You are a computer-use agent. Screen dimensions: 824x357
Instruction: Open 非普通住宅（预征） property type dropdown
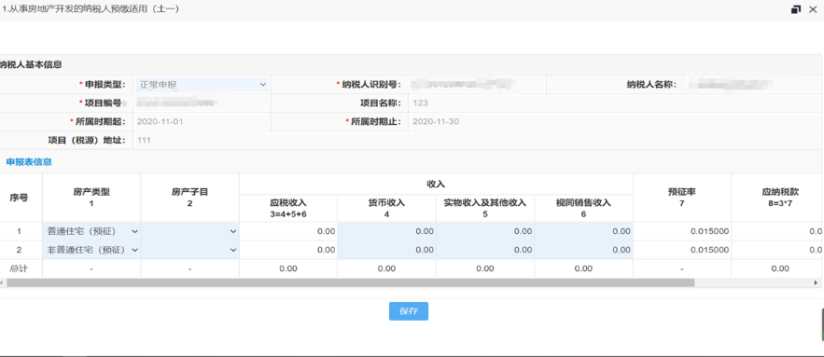coord(91,250)
